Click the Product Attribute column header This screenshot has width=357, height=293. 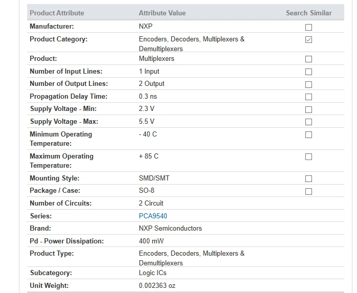pyautogui.click(x=57, y=13)
